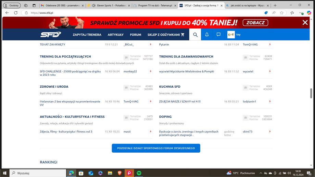Open TRENING DLA POCZĄTKUJĄCYCH forum section
315x177 pixels.
coord(65,56)
